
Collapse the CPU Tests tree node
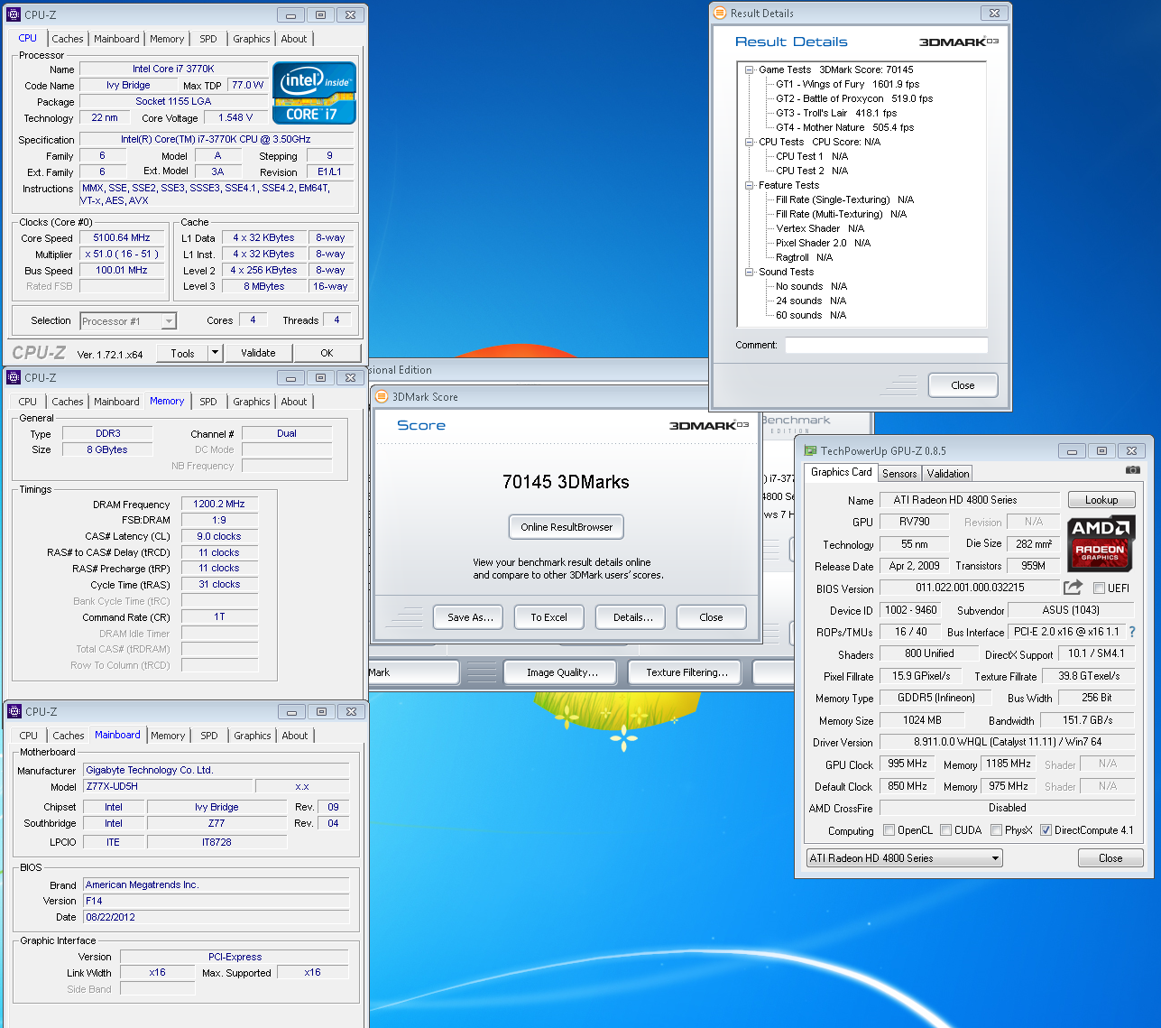pyautogui.click(x=750, y=142)
